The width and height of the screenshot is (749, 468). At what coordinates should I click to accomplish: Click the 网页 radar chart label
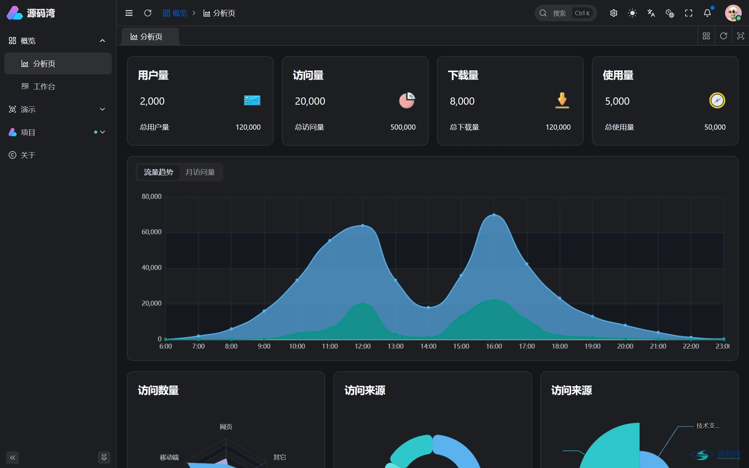coord(226,427)
